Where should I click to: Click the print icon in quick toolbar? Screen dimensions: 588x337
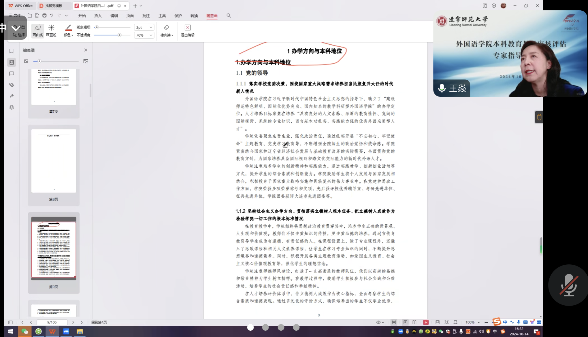coord(44,16)
